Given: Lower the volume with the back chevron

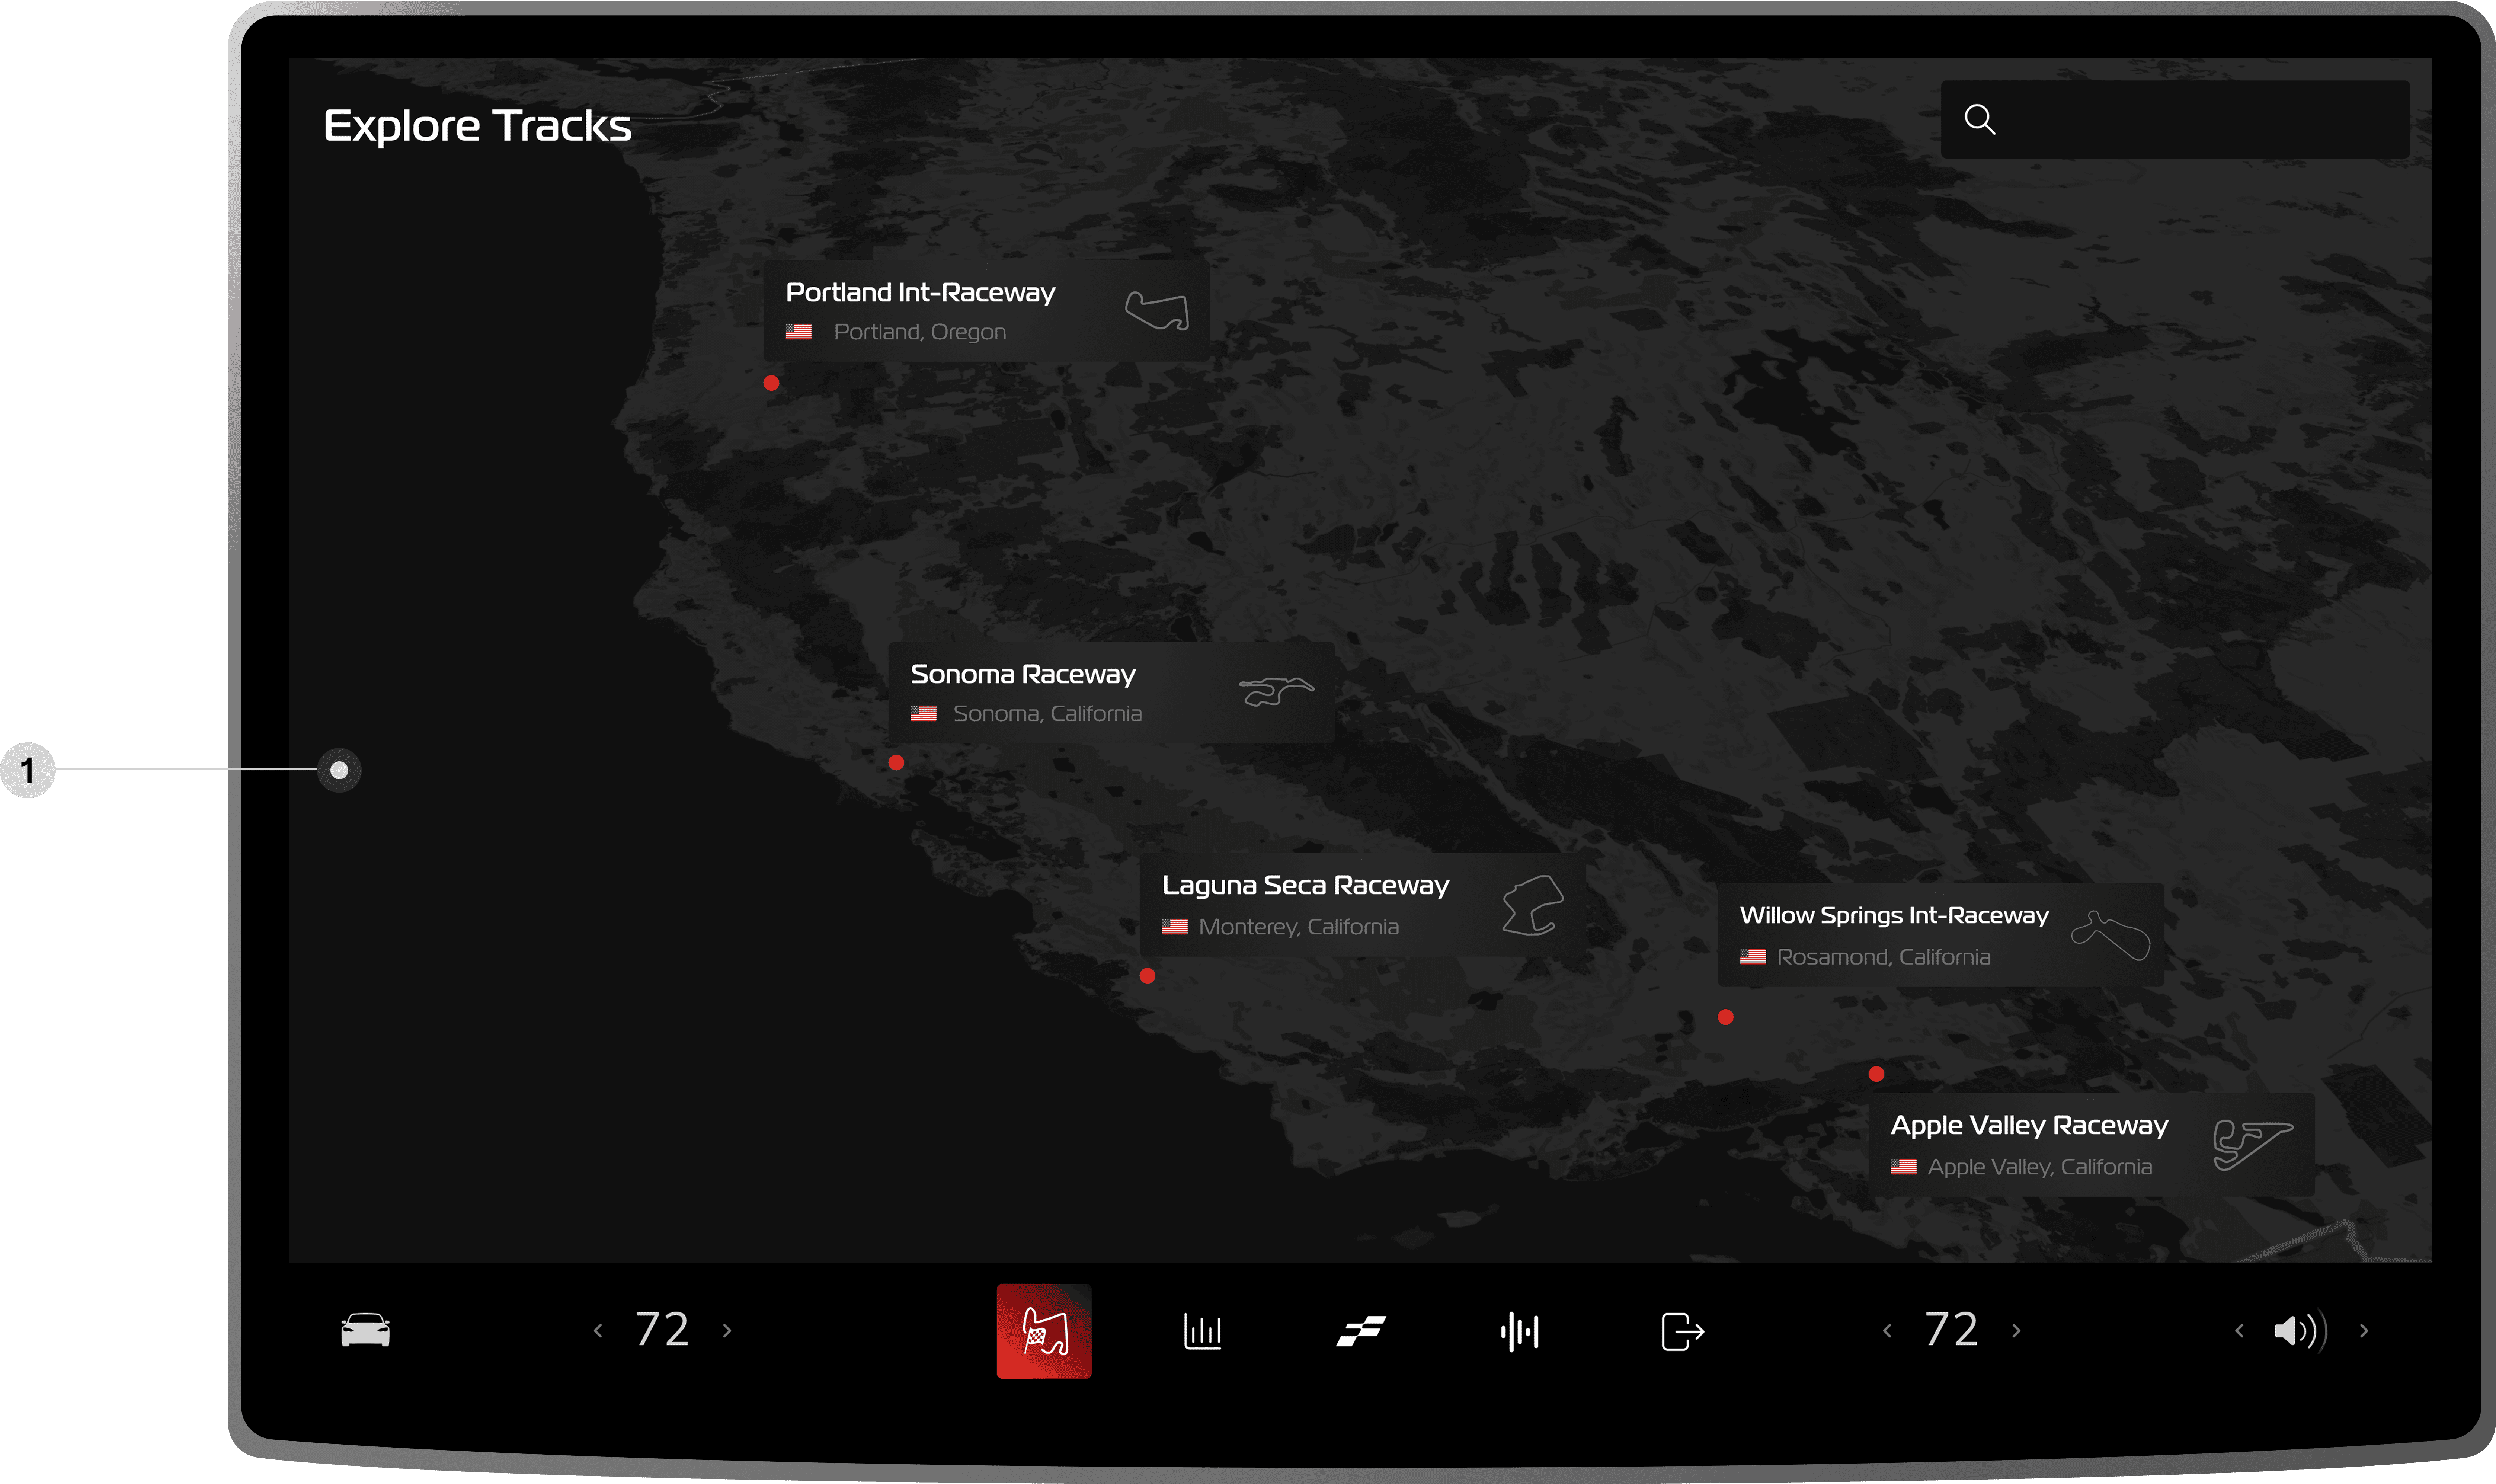Looking at the screenshot, I should point(2239,1331).
